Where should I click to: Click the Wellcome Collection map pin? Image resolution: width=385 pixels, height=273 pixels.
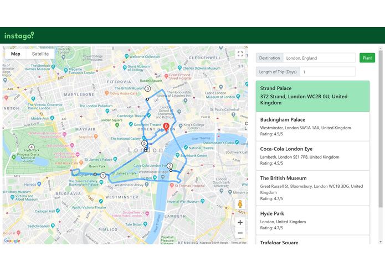[x=127, y=56]
